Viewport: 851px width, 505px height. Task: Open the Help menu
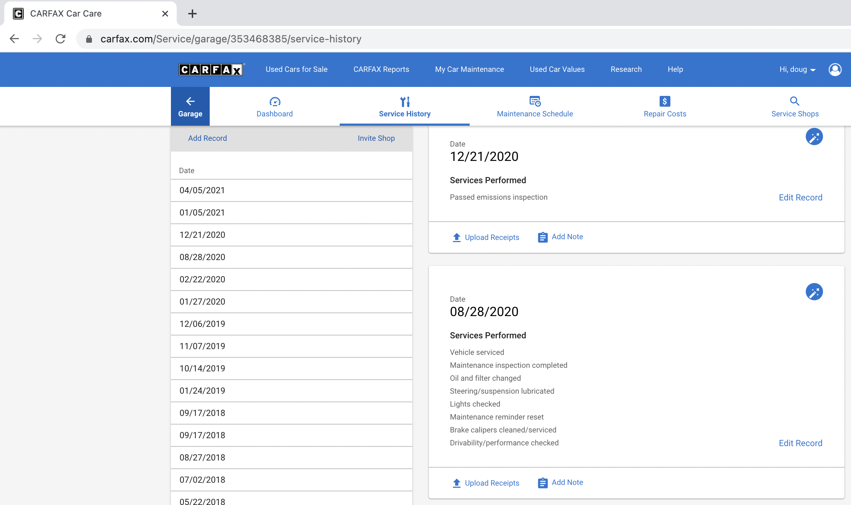tap(675, 69)
